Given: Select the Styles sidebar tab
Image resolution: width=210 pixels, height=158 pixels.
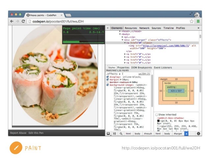Looking at the screenshot, I should tap(112, 68).
